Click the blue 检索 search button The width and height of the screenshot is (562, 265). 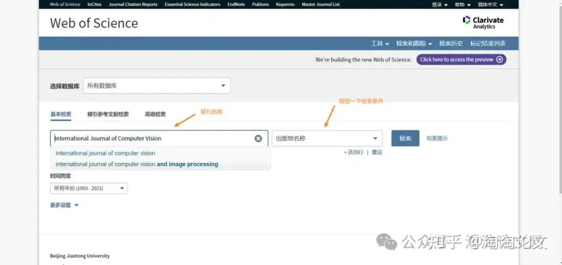[x=405, y=138]
